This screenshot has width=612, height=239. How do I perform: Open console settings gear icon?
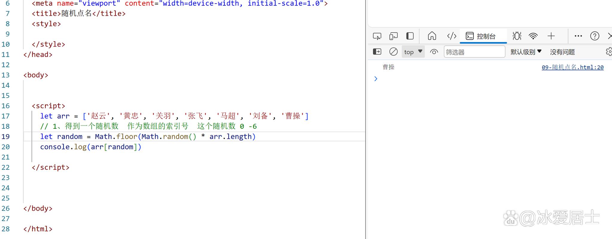609,52
